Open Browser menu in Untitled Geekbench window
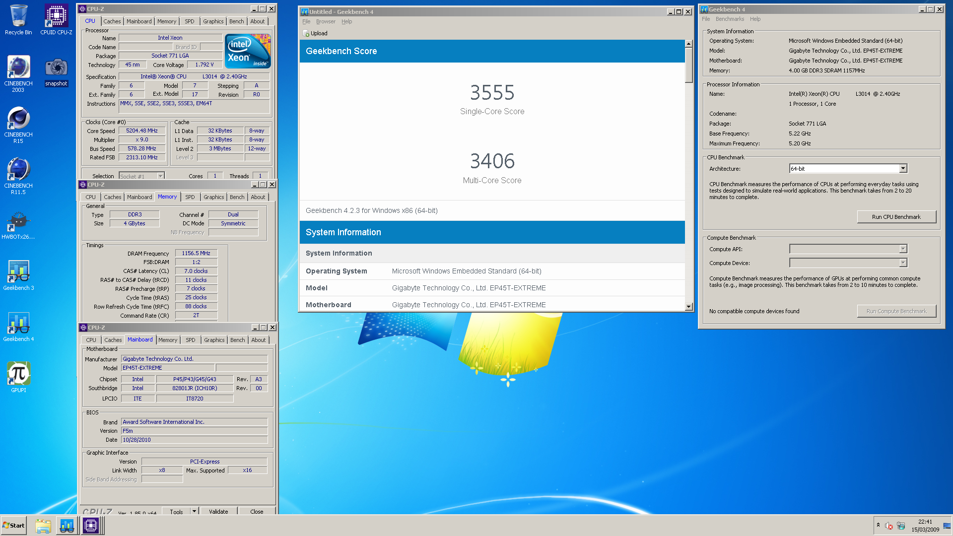Screen dimensions: 953x536 (x=326, y=21)
